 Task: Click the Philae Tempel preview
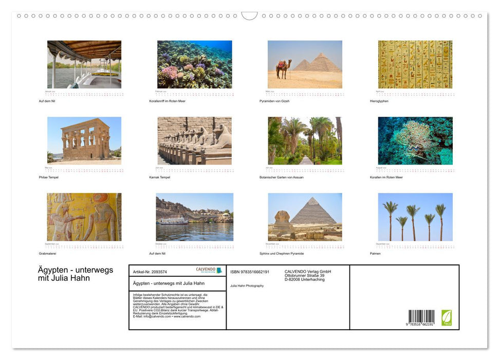(x=84, y=140)
